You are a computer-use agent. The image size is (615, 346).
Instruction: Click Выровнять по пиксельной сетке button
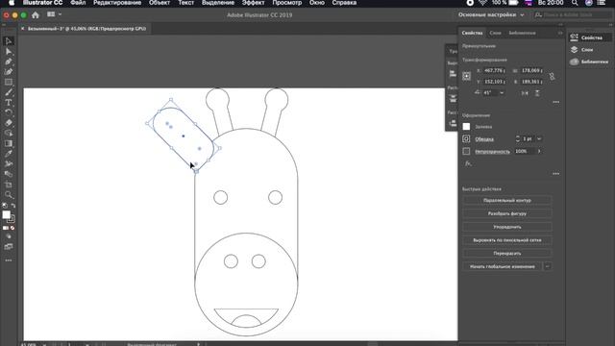click(507, 240)
